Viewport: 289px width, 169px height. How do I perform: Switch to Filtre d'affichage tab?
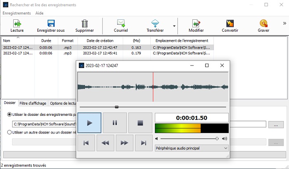click(33, 103)
